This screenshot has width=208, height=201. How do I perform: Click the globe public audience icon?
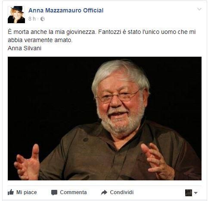click(x=43, y=19)
